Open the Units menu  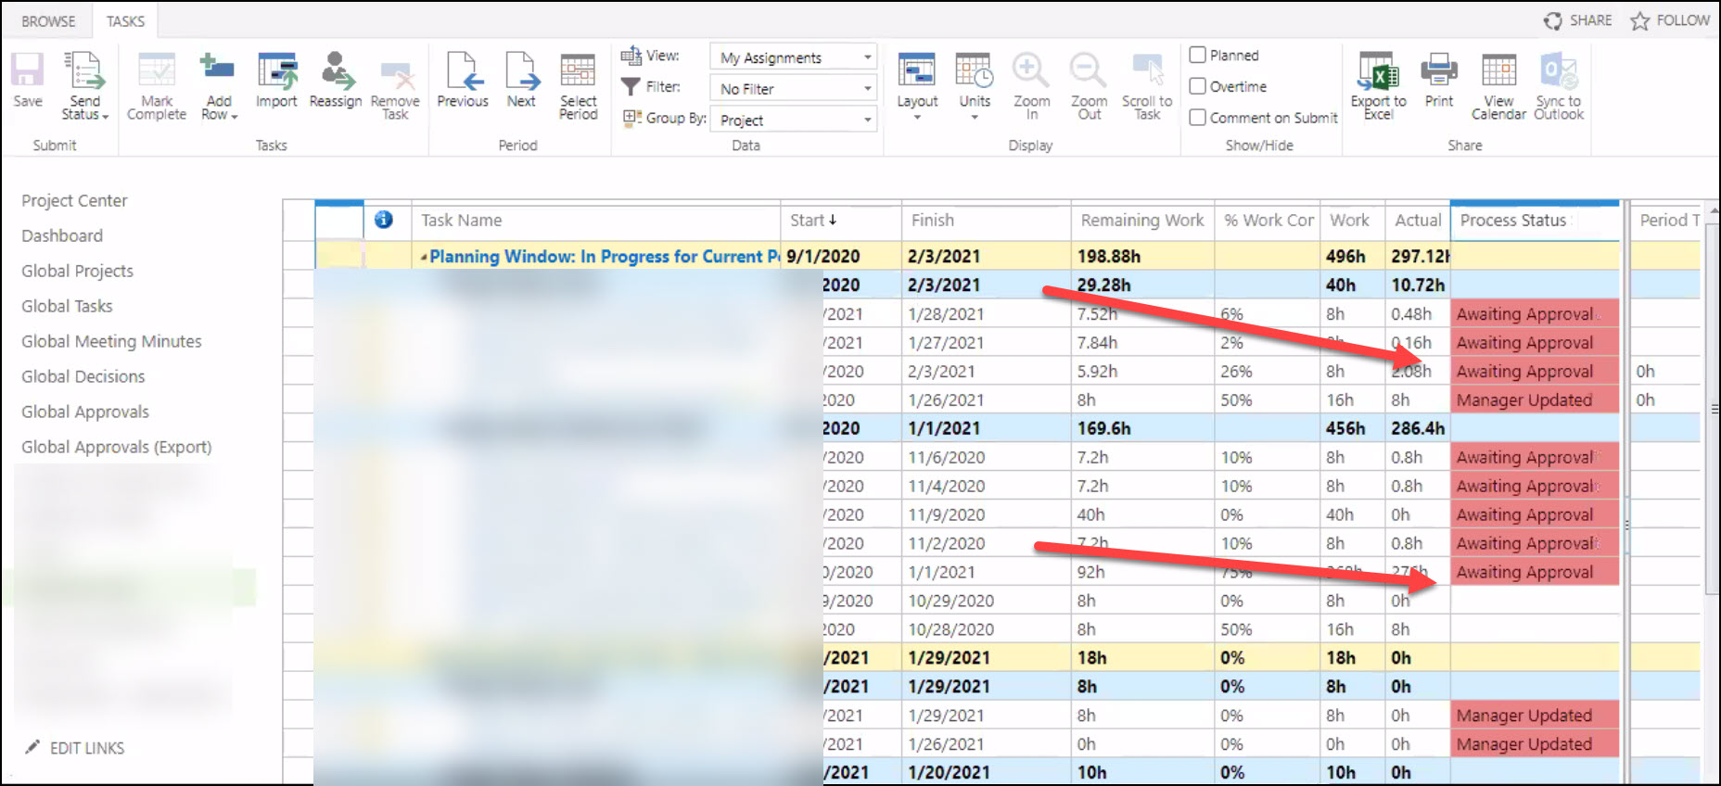click(975, 85)
